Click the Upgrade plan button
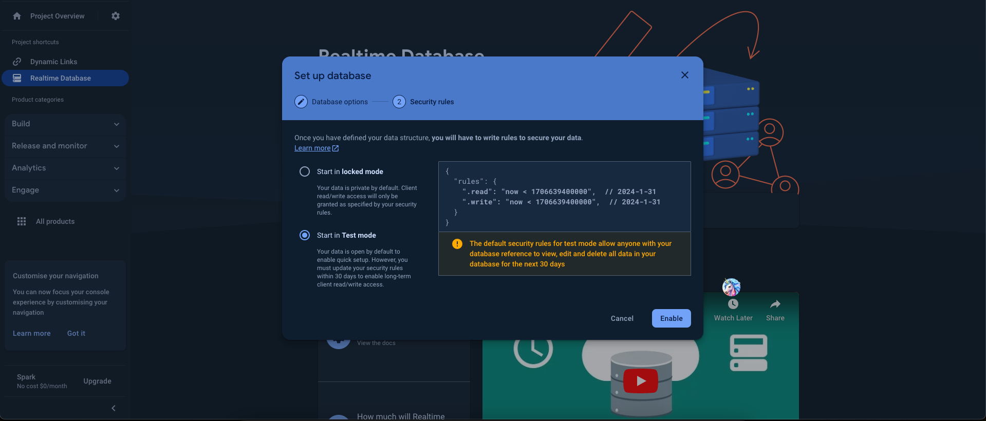 [97, 381]
